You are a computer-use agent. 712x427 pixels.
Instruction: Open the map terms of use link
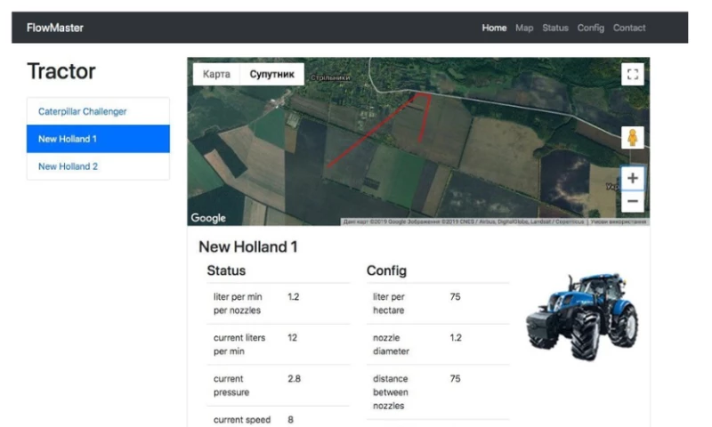[x=618, y=222]
